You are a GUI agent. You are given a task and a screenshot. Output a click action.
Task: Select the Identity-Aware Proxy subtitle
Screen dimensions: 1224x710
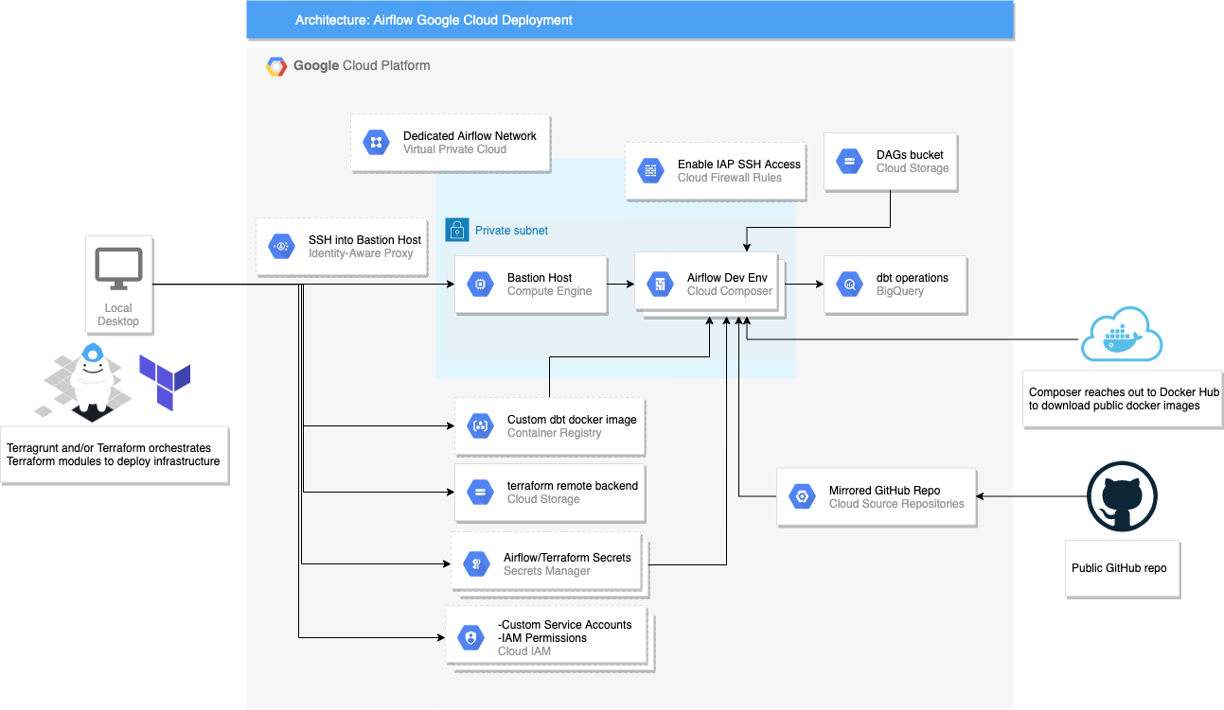coord(361,253)
